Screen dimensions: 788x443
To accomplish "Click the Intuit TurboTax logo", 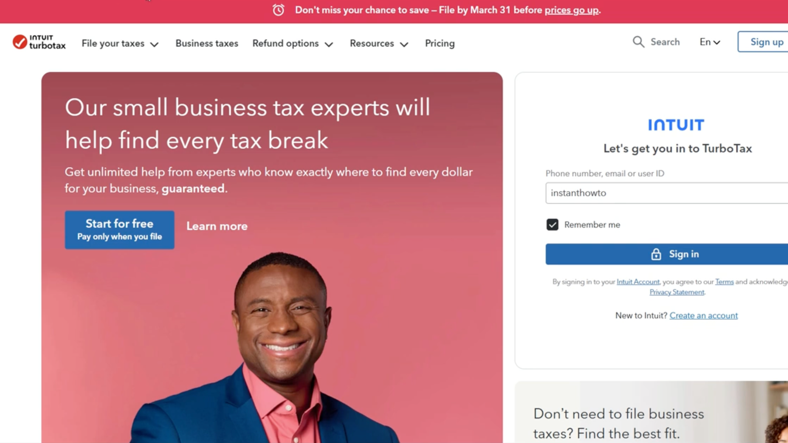I will pyautogui.click(x=39, y=42).
